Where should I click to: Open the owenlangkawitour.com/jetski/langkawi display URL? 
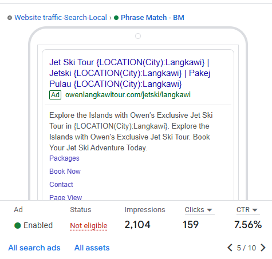point(128,95)
